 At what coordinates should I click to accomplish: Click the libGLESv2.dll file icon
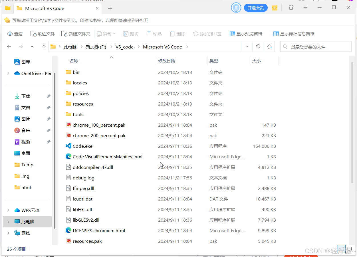(68, 220)
